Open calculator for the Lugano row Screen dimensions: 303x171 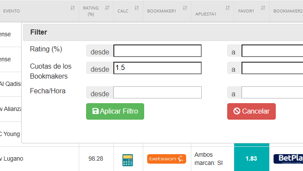click(x=128, y=160)
